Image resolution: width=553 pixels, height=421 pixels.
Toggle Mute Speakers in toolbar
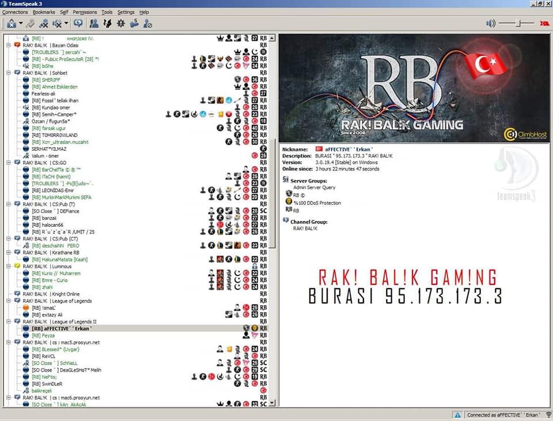(x=57, y=24)
